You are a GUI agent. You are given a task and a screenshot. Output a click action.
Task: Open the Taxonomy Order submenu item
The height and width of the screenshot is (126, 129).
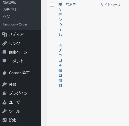click(x=15, y=24)
